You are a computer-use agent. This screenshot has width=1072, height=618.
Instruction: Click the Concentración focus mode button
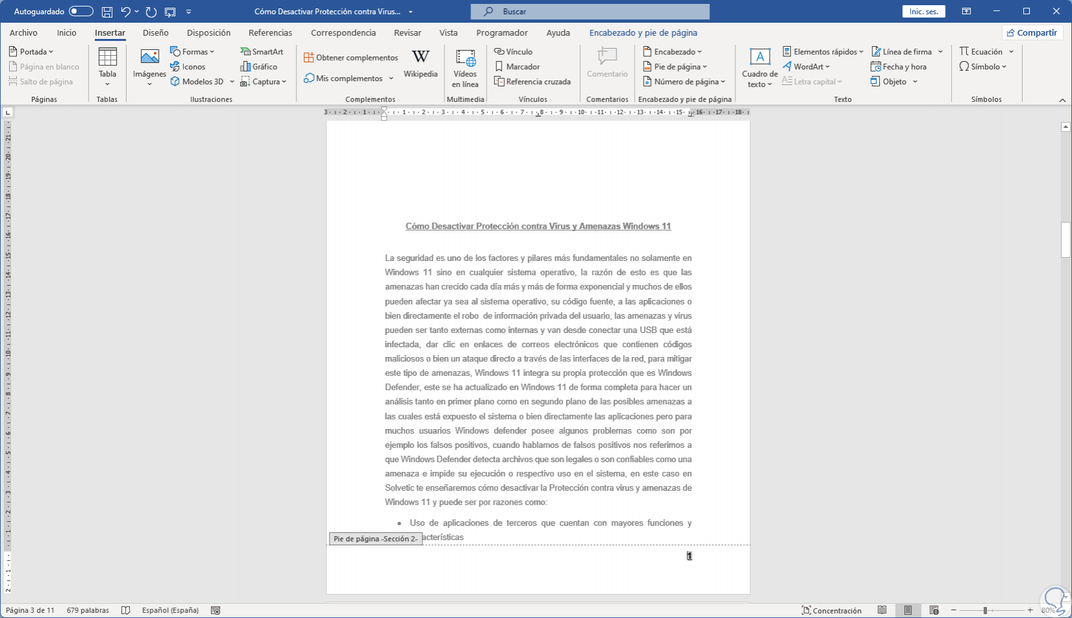coord(832,610)
